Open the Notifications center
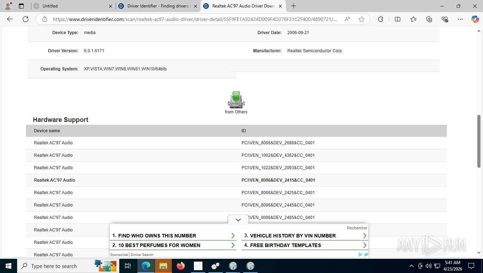 tap(471, 266)
